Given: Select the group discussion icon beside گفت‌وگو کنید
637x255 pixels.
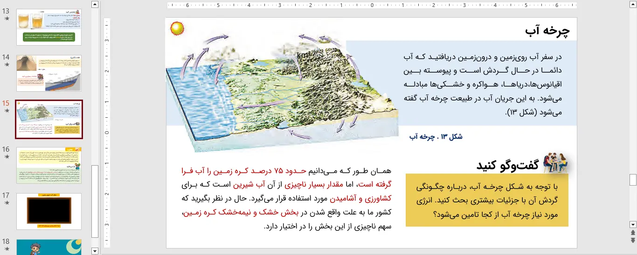Looking at the screenshot, I should pyautogui.click(x=555, y=162).
